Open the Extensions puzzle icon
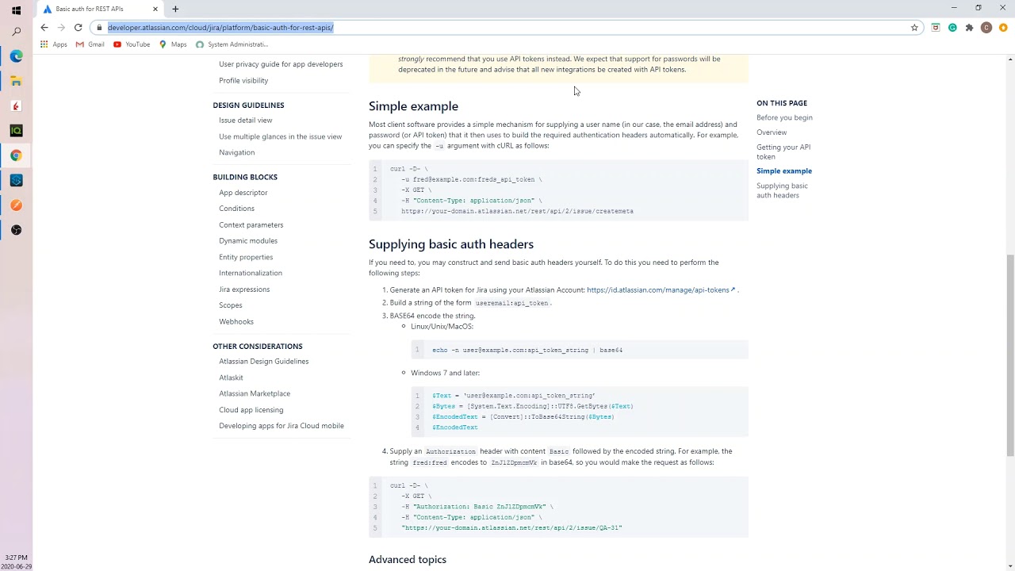This screenshot has width=1015, height=571. coord(969,27)
